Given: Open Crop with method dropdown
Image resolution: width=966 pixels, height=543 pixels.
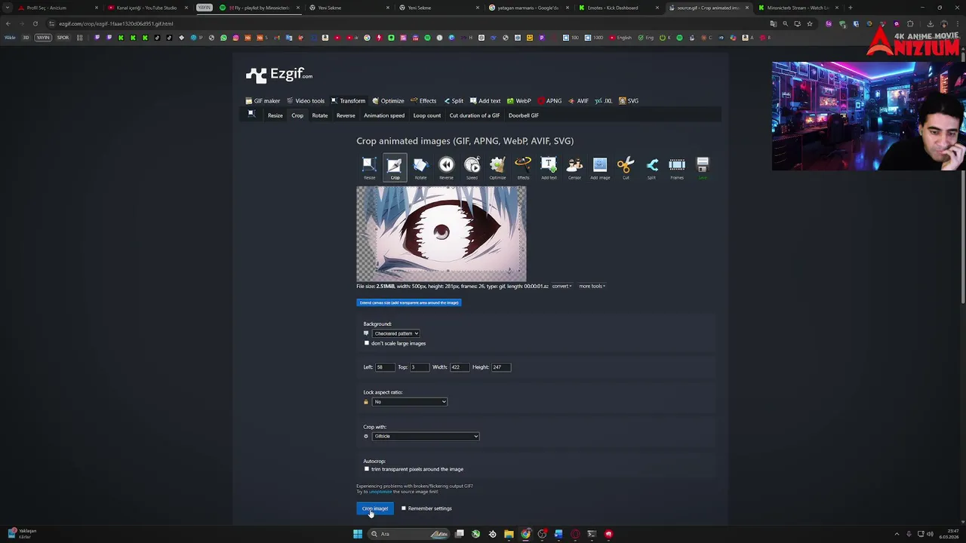Looking at the screenshot, I should pyautogui.click(x=426, y=437).
